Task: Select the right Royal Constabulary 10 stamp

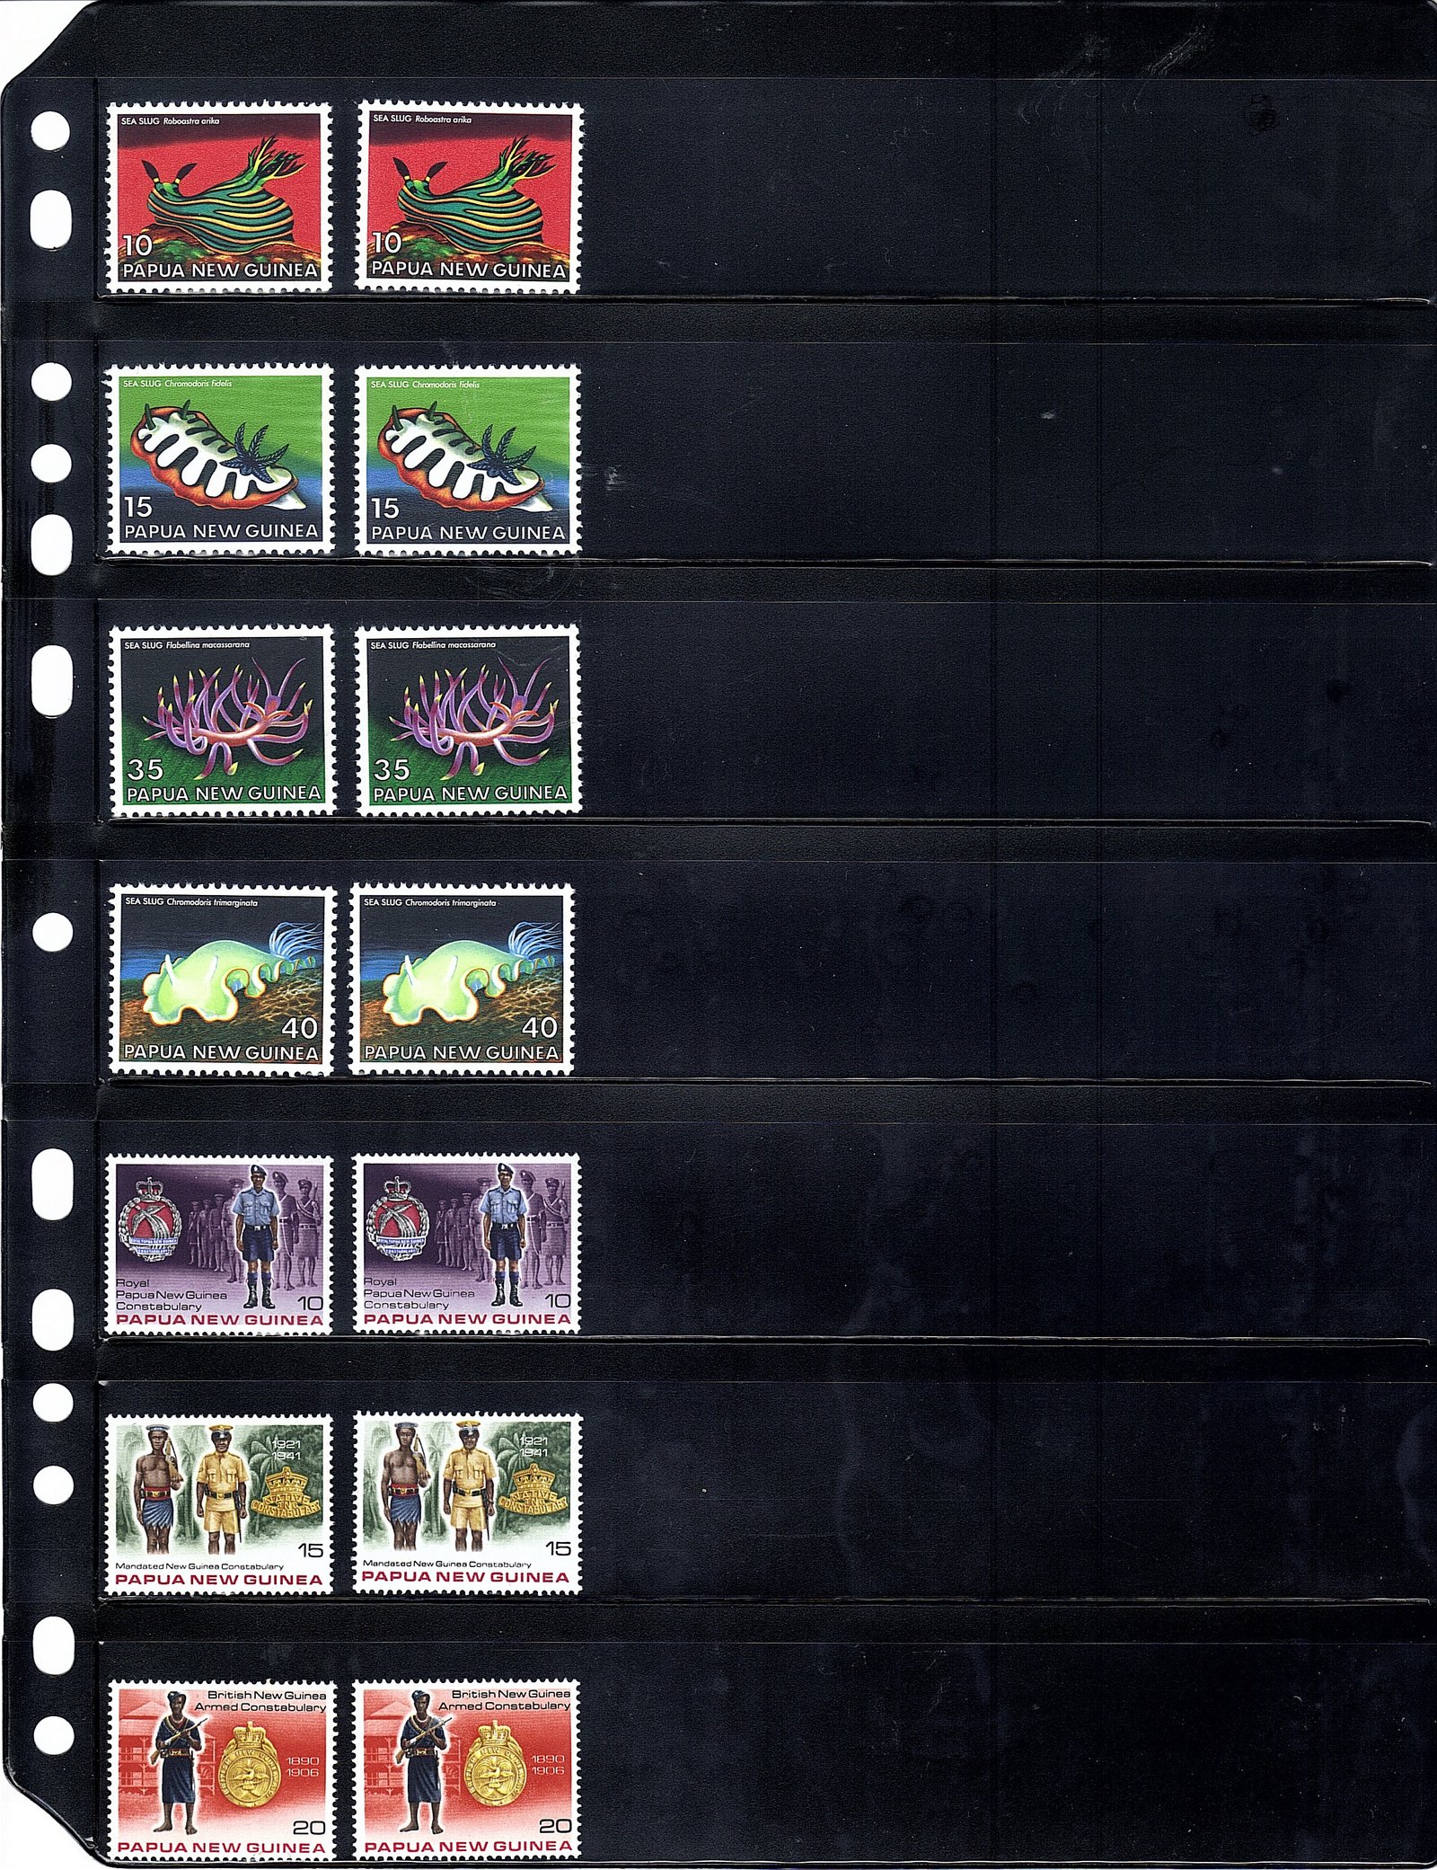Action: click(x=466, y=1245)
